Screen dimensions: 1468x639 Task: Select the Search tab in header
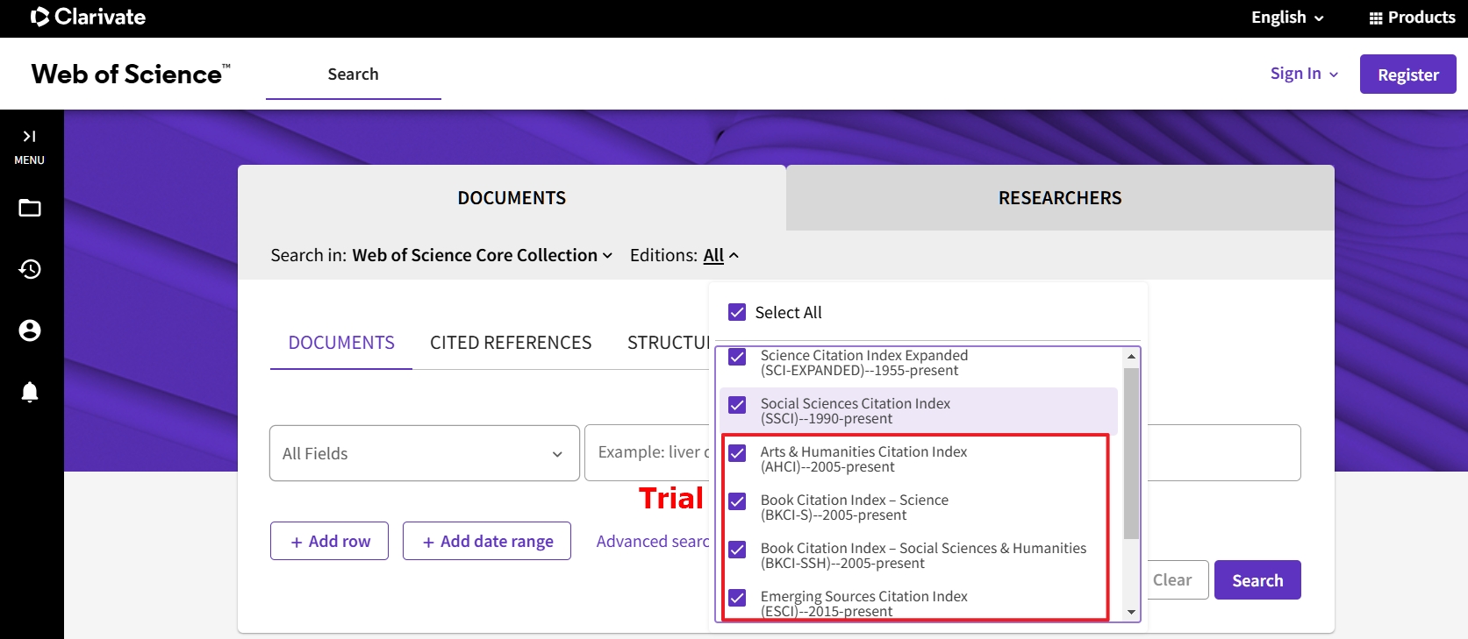click(354, 75)
